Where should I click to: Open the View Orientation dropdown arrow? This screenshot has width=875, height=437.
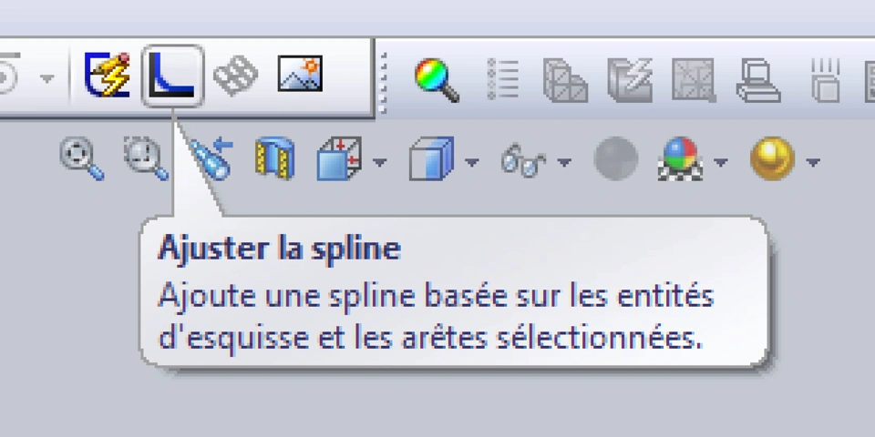(x=379, y=163)
